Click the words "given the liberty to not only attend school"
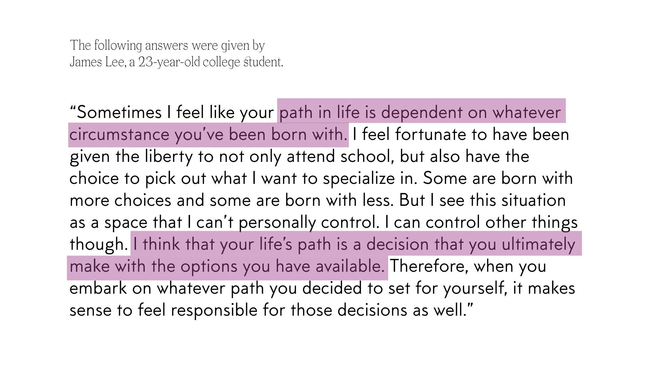 pos(232,157)
